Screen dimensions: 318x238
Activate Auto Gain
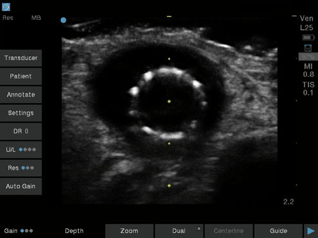[x=21, y=186]
